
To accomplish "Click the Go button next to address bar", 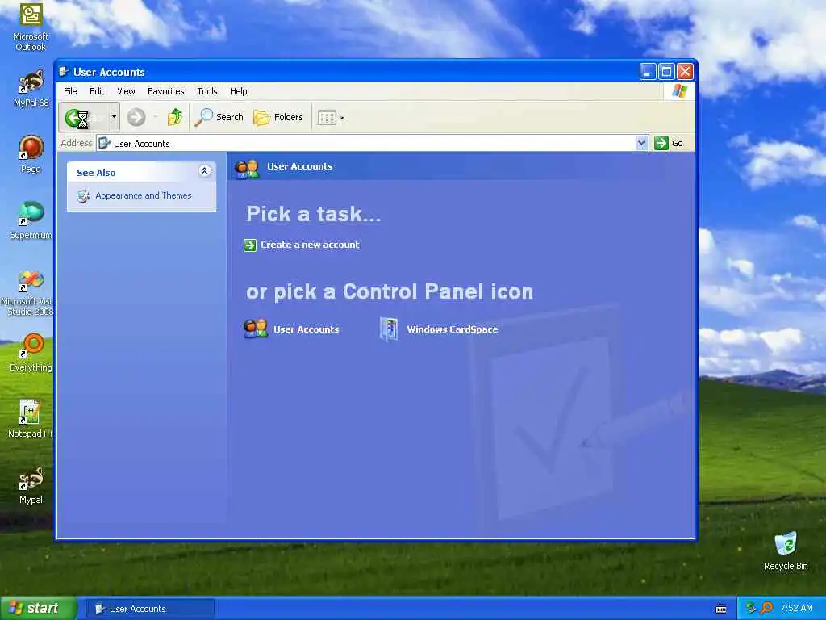I will 669,143.
